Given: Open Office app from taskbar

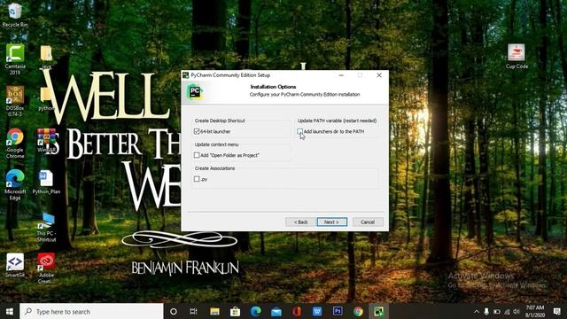Looking at the screenshot, I should (297, 311).
